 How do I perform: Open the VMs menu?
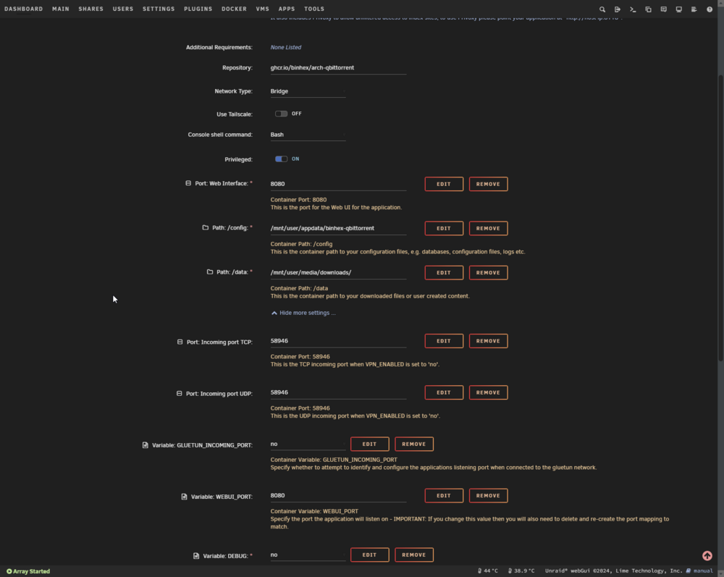click(262, 9)
